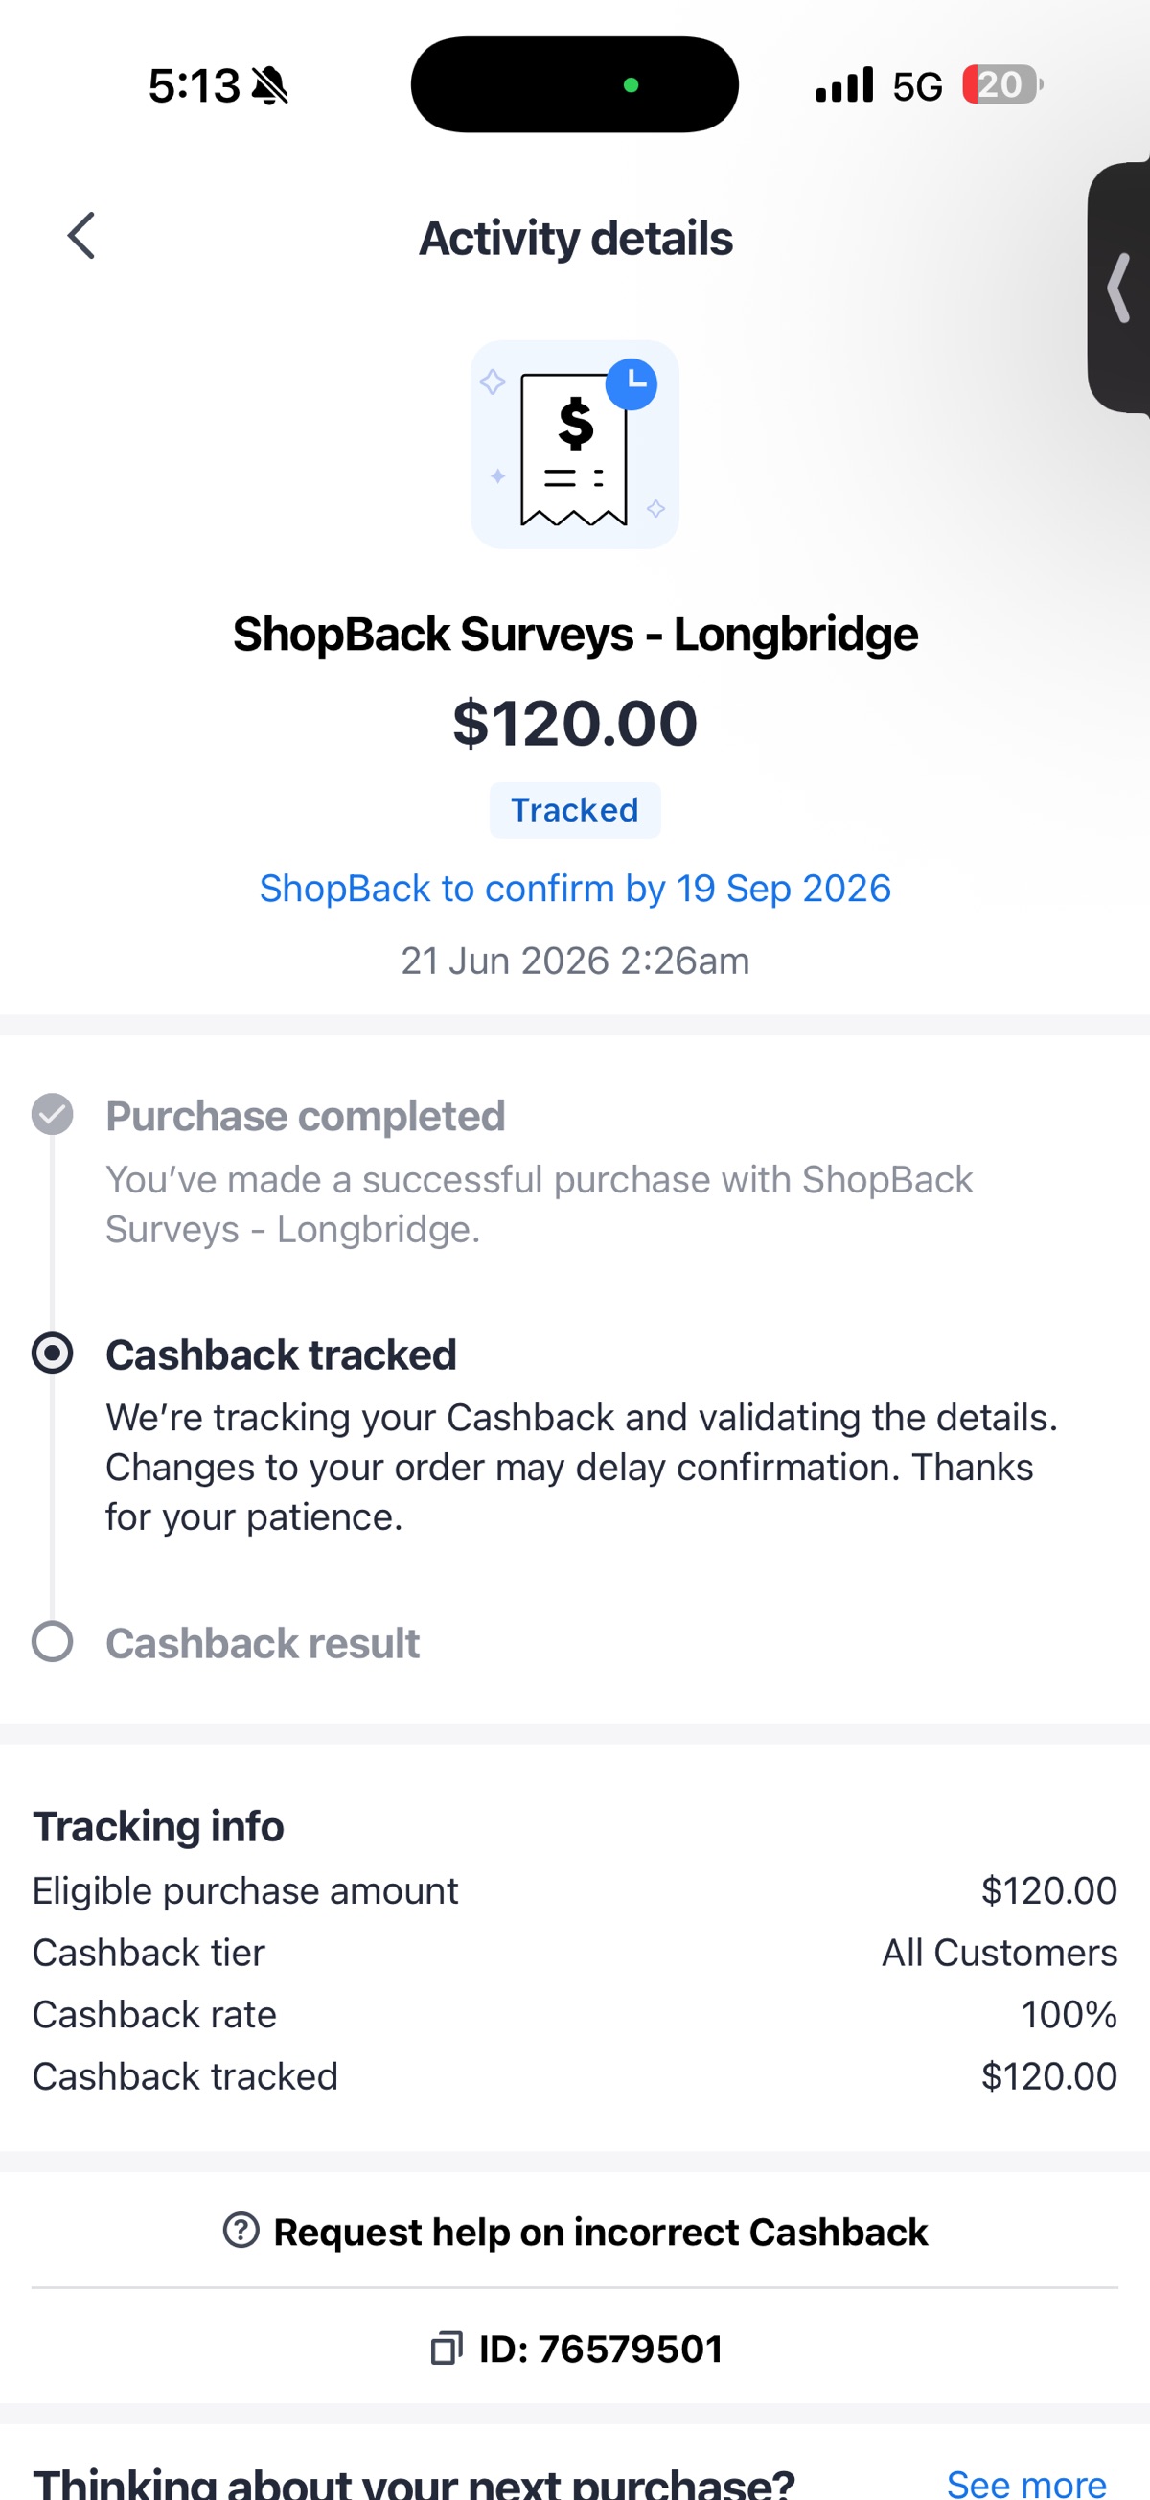Open Request help on incorrect Cashback
The width and height of the screenshot is (1150, 2500).
point(574,2232)
